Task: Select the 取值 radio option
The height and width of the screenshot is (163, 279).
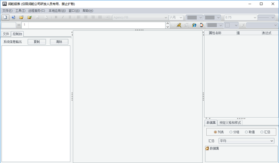Action: tap(250, 132)
